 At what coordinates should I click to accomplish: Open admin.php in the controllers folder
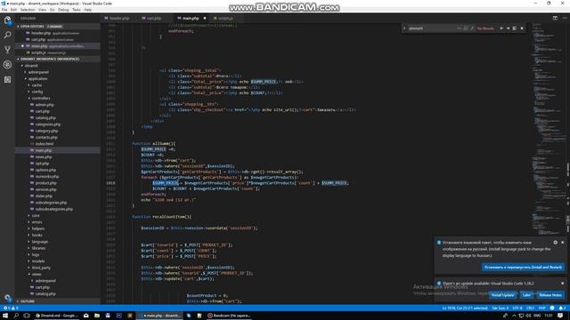click(45, 105)
